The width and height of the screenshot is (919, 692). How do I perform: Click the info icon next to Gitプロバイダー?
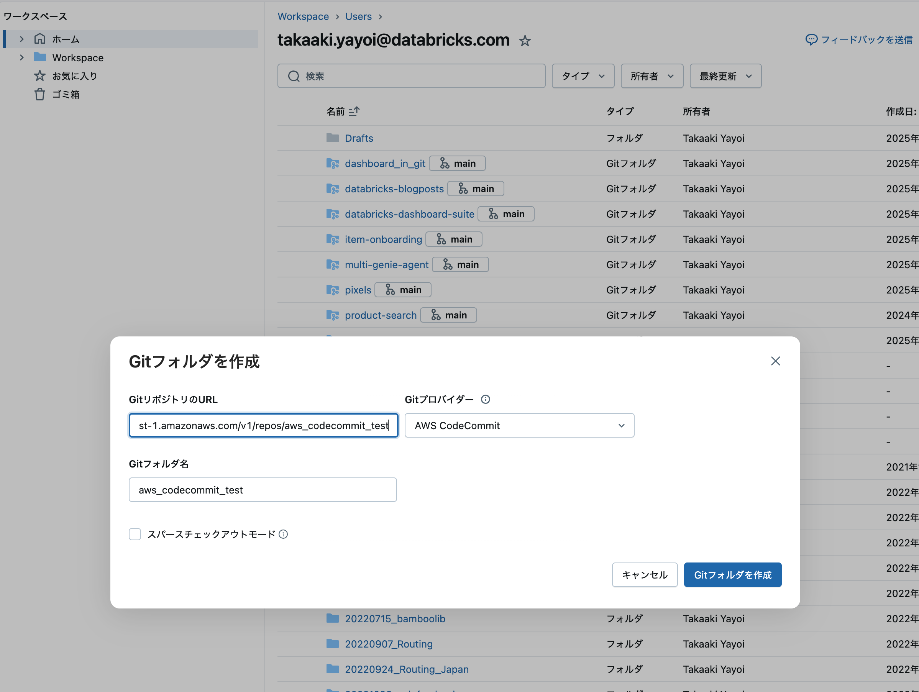pyautogui.click(x=485, y=399)
